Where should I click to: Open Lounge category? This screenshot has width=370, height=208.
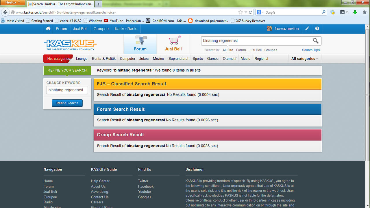pyautogui.click(x=82, y=59)
